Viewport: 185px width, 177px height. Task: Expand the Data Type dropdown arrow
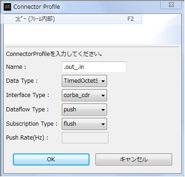pos(103,81)
